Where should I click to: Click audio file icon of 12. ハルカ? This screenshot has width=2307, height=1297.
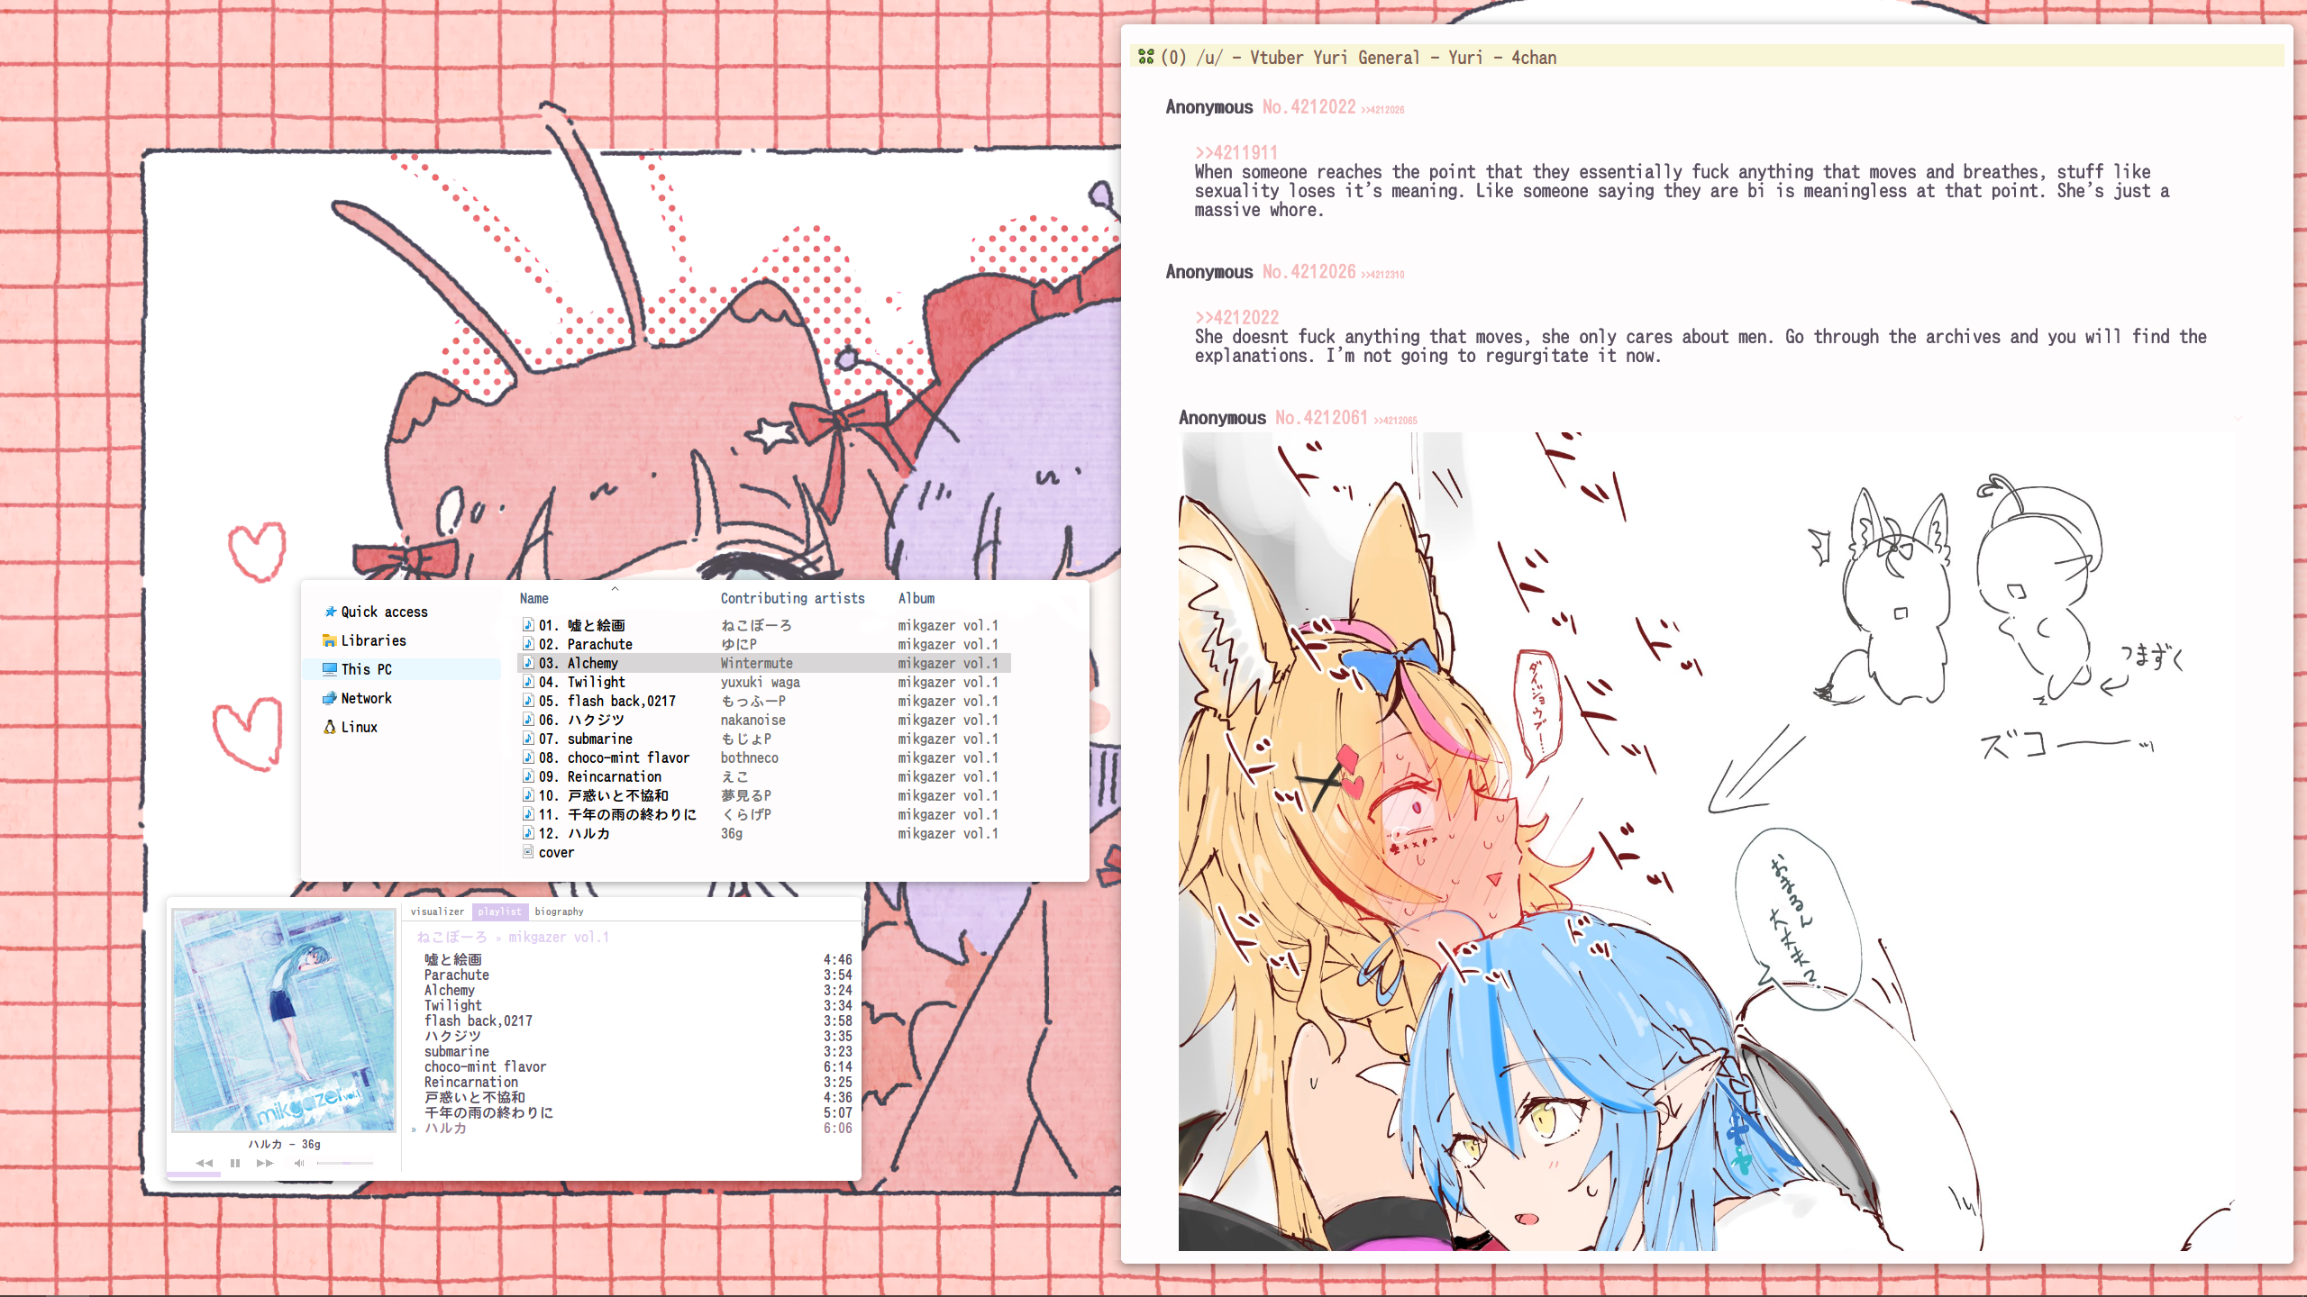(528, 833)
